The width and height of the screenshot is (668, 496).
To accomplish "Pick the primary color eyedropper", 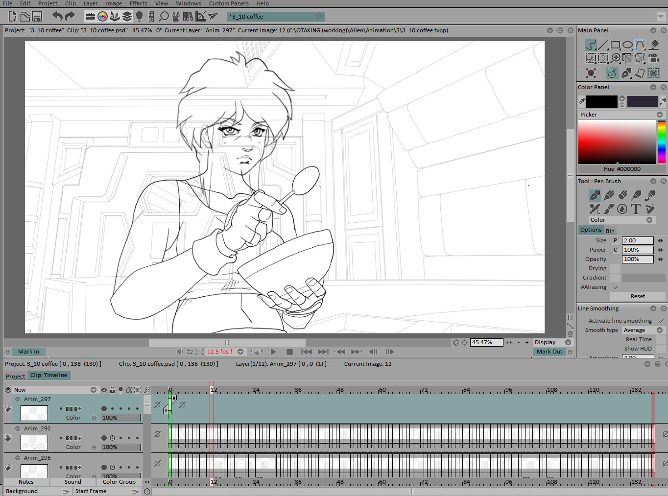I will (x=582, y=101).
